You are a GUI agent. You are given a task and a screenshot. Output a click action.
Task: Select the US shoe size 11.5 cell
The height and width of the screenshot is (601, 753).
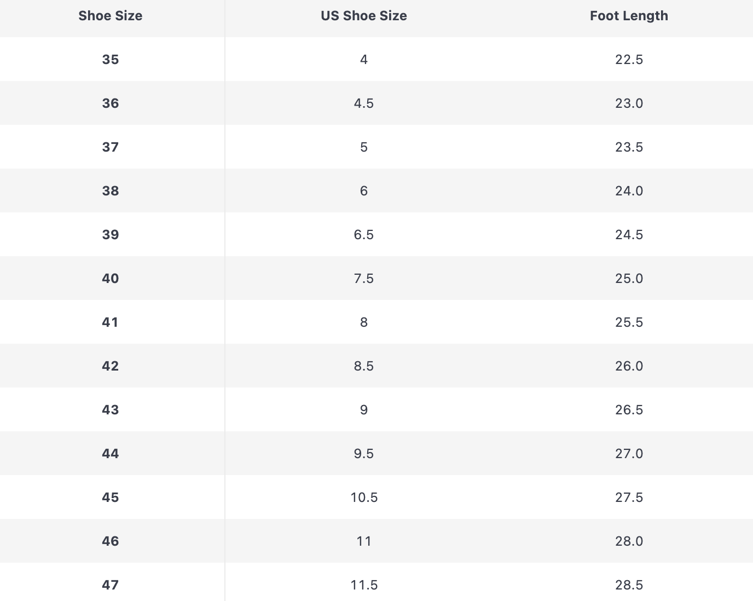363,585
